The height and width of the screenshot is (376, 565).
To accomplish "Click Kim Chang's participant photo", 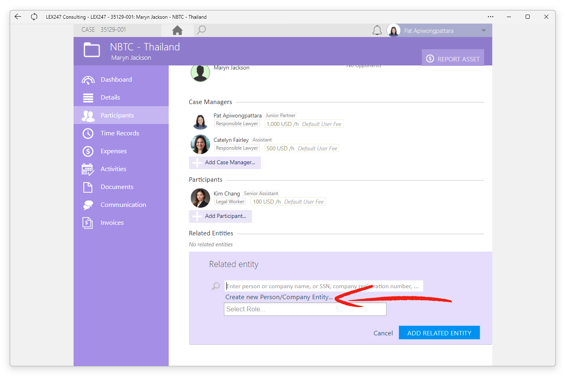I will [200, 198].
